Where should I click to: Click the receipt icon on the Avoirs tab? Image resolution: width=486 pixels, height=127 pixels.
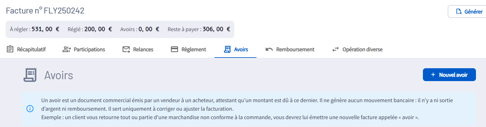pyautogui.click(x=227, y=49)
